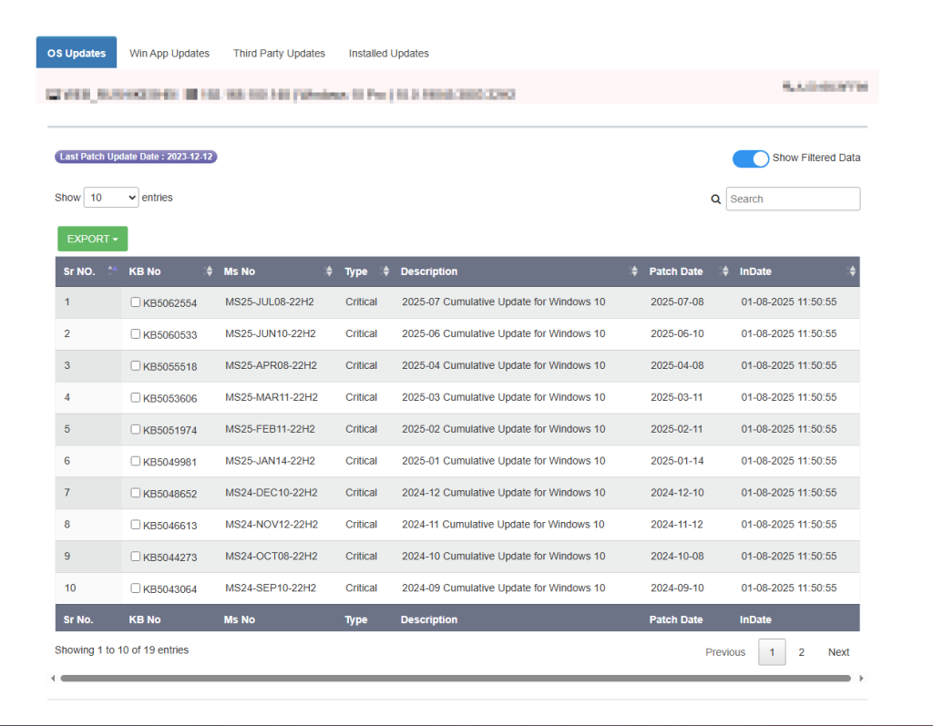Open the Third Party Updates tab
The width and height of the screenshot is (933, 726).
tap(279, 54)
